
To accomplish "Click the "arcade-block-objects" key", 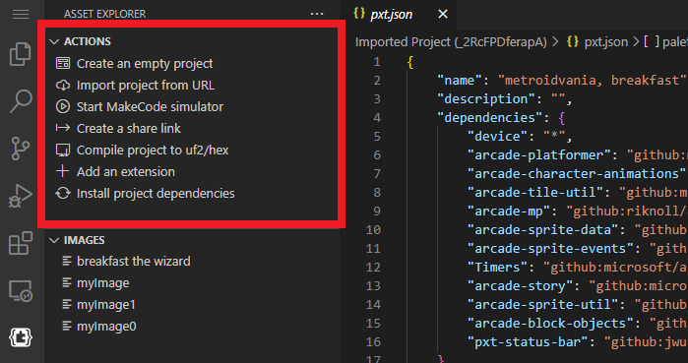I will coord(550,323).
